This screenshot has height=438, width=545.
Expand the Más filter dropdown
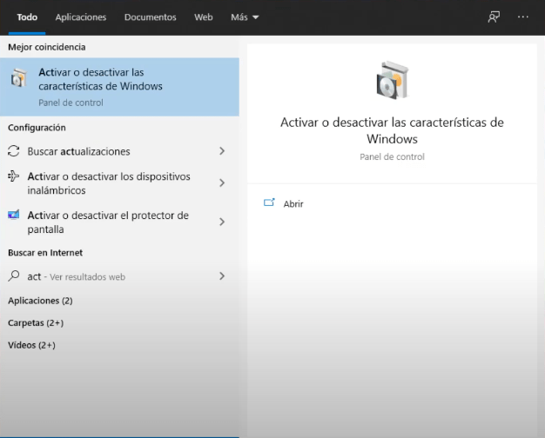point(245,17)
